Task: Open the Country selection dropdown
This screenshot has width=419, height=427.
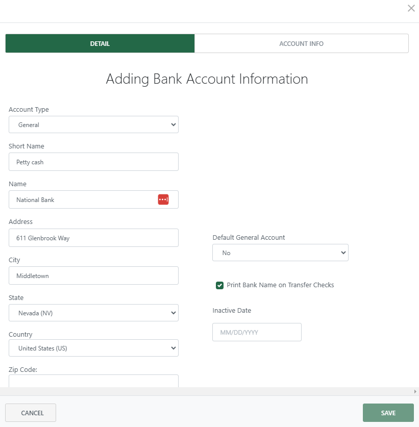Action: [x=93, y=348]
